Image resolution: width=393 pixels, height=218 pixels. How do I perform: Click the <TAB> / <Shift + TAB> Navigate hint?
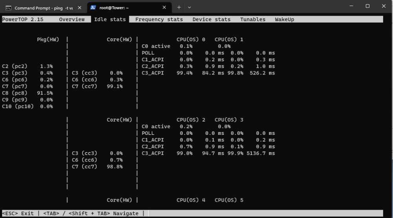(x=91, y=214)
